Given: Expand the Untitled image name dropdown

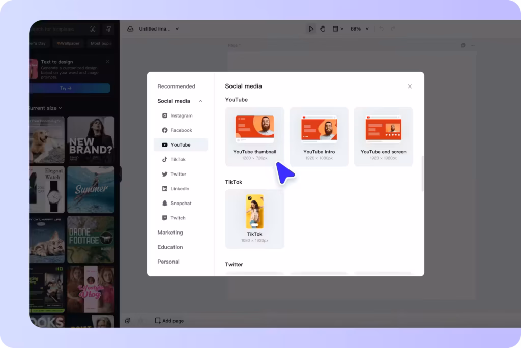Looking at the screenshot, I should coord(177,29).
